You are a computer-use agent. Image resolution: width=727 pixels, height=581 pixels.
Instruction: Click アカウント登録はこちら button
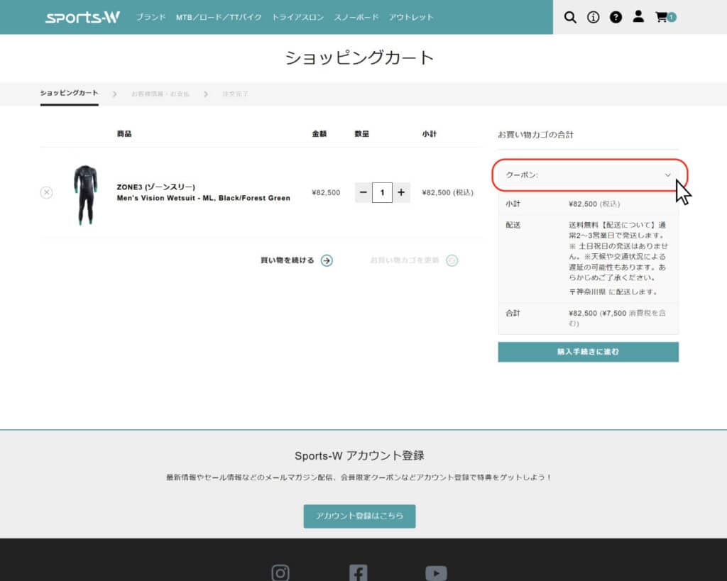click(x=359, y=516)
